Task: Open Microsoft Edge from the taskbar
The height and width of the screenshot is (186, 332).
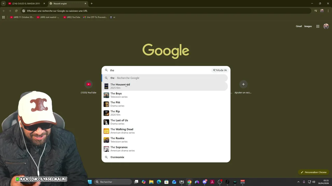Action: [159, 182]
